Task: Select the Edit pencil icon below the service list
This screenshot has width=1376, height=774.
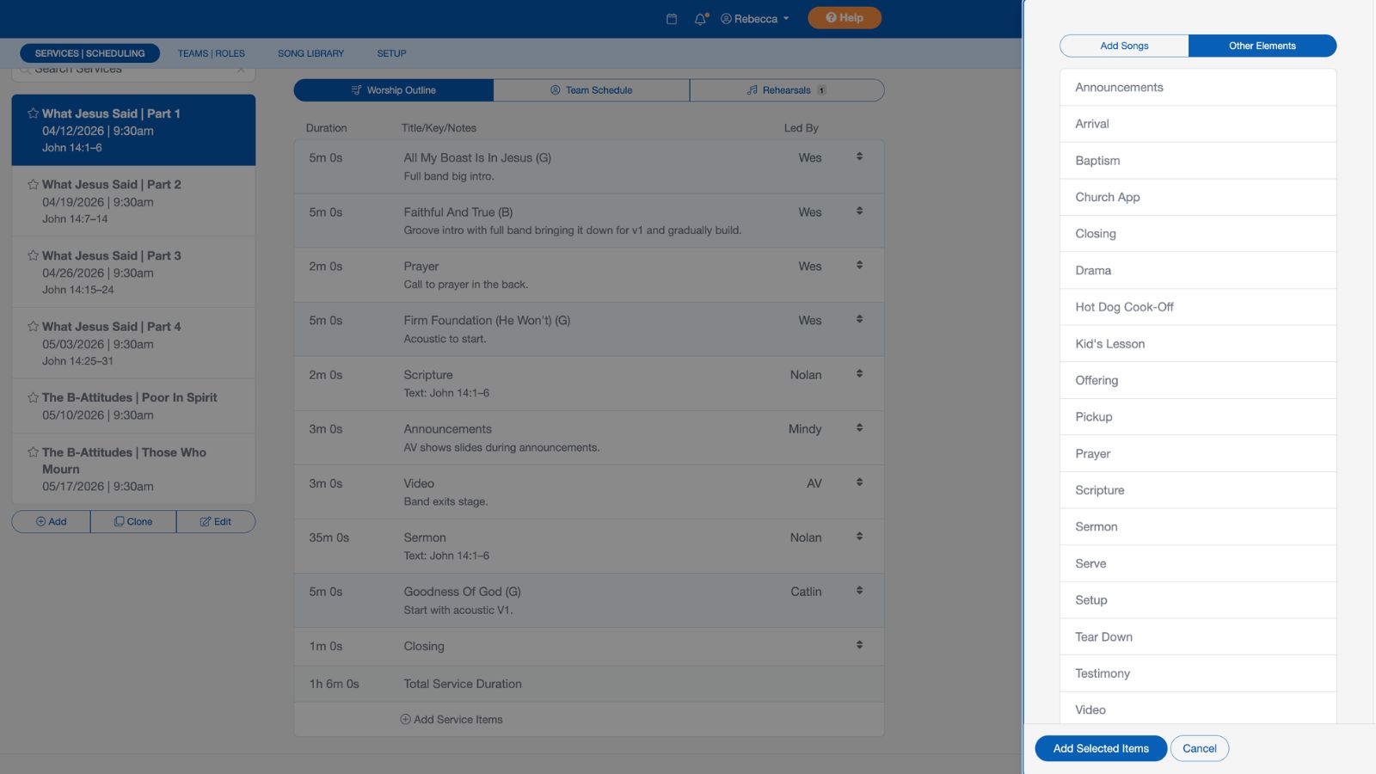Action: [x=206, y=521]
